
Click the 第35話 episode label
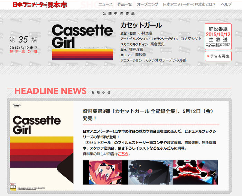23,40
